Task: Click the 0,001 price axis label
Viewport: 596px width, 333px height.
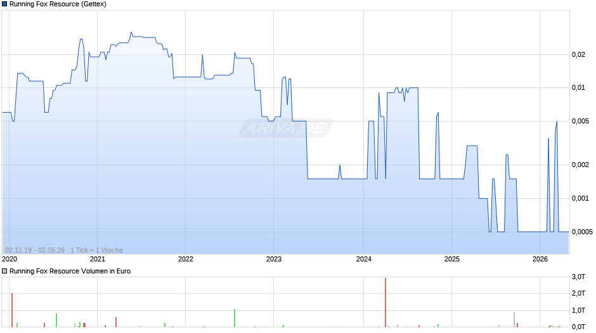Action: tap(580, 198)
